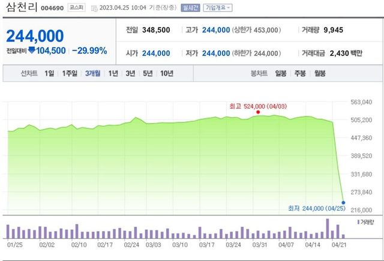384x261 pixels.
Task: Click the red 최고 high point marker
Action: pyautogui.click(x=258, y=112)
